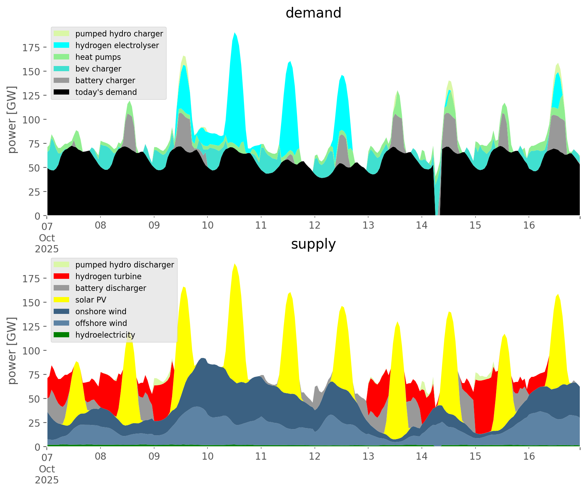Click the green hydroelectricity legend swatch
The image size is (587, 492).
point(62,335)
